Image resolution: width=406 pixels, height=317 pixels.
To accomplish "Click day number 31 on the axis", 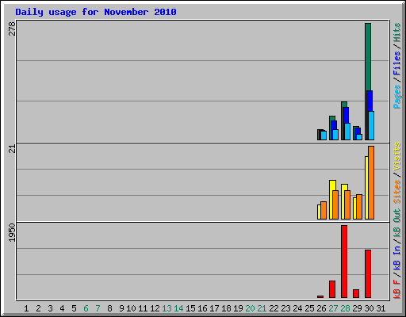I will click(x=381, y=308).
